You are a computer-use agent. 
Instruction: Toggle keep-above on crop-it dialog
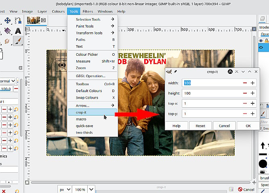coord(230,71)
